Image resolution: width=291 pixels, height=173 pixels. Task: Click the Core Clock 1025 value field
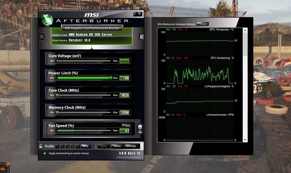(124, 95)
